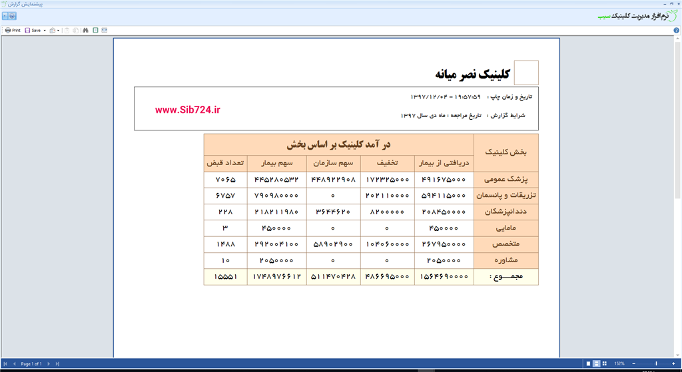
Task: Click the receipt count cell ۷۰۶۵
Action: 225,180
